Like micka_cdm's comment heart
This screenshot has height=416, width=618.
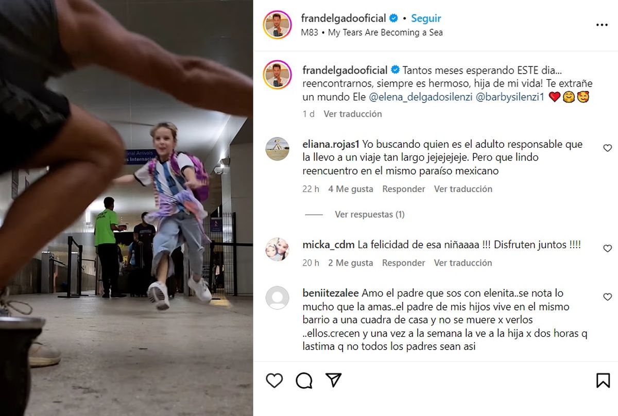click(607, 248)
